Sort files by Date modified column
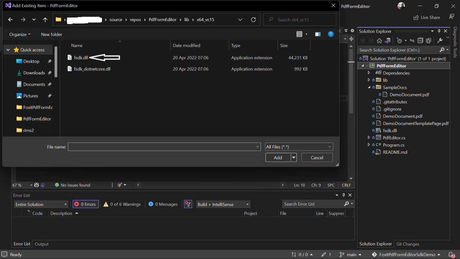 pos(186,45)
